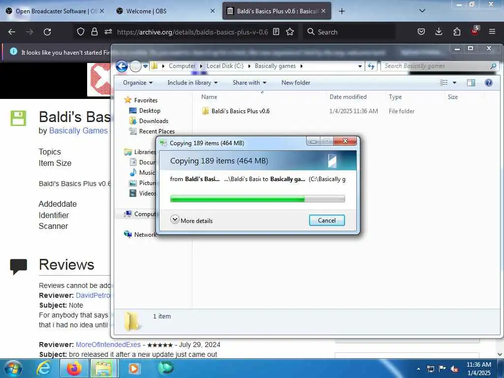Open the Share with menu
This screenshot has width=504, height=378.
point(250,83)
